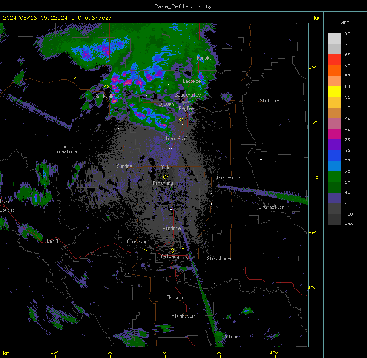
Task: Click the HighRiver town label
Action: 183,316
